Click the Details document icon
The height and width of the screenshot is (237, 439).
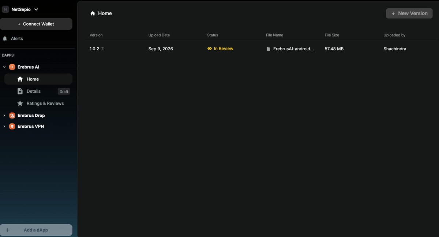pos(20,91)
